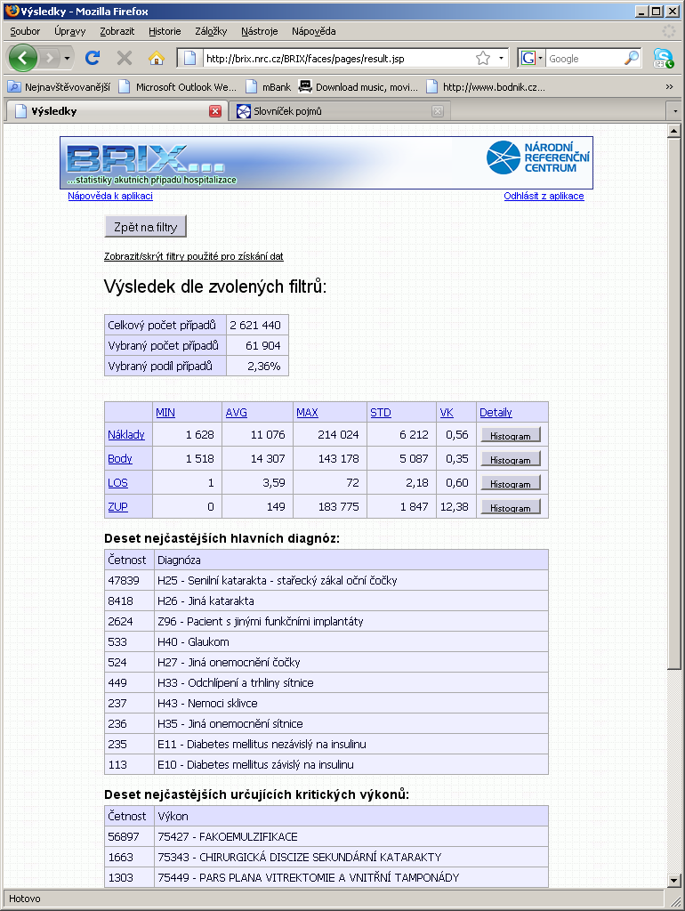Image resolution: width=685 pixels, height=911 pixels.
Task: Select the H40 - Glaukom diagnosis row
Action: 326,642
